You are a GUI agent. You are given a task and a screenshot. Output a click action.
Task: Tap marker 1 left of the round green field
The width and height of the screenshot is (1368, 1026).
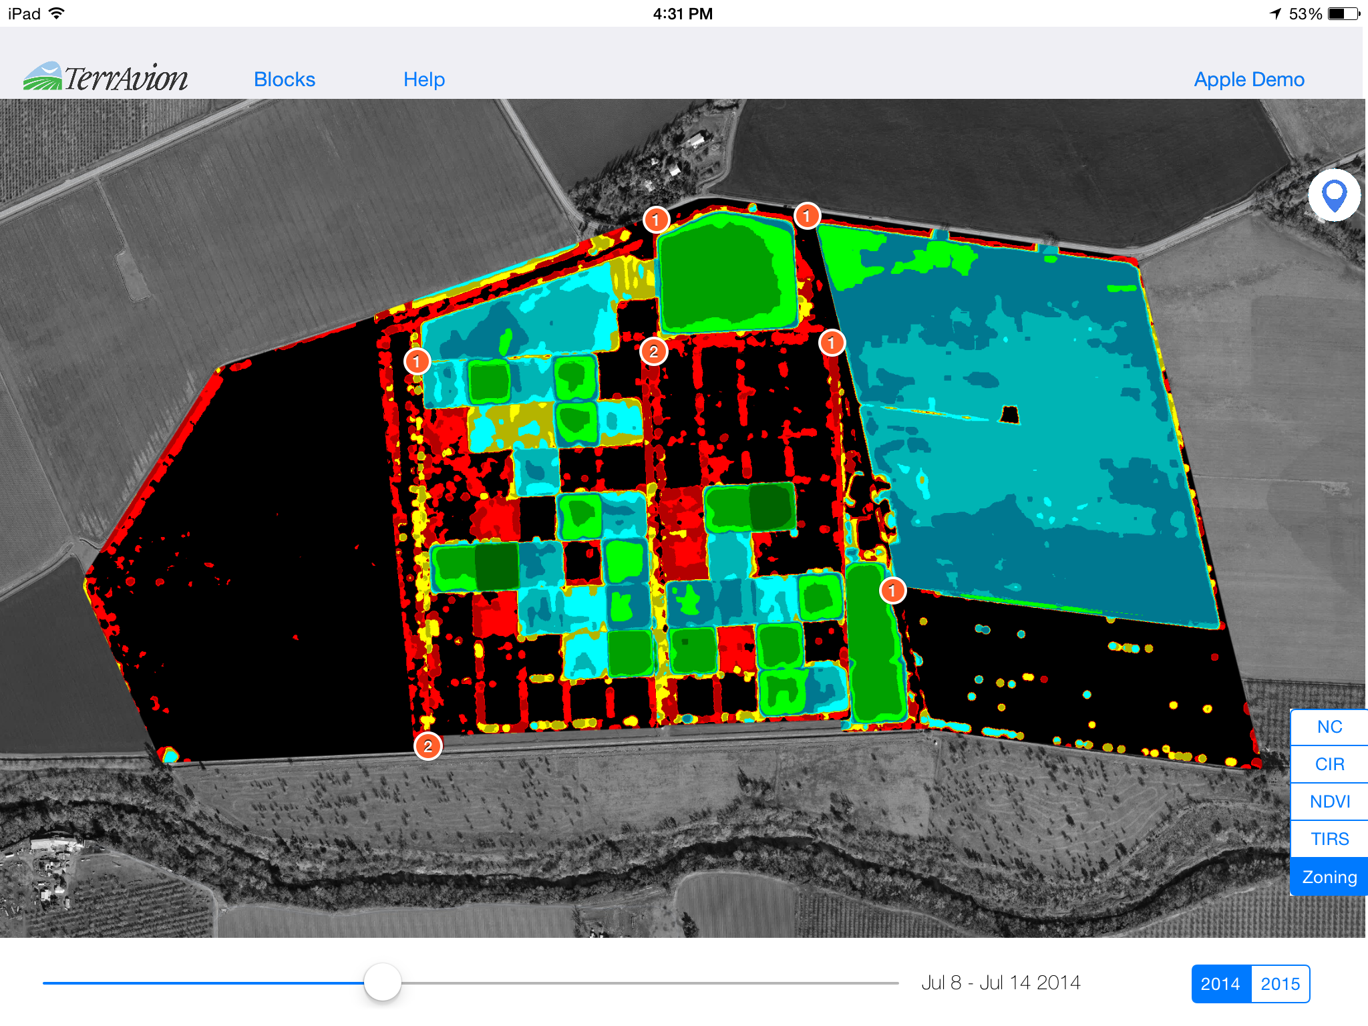[656, 219]
